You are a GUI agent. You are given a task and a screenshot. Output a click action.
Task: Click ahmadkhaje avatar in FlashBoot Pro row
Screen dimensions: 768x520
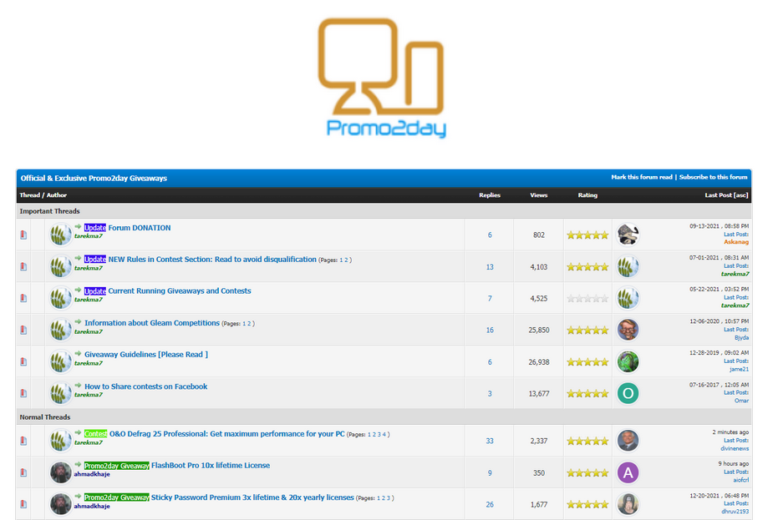(x=61, y=472)
